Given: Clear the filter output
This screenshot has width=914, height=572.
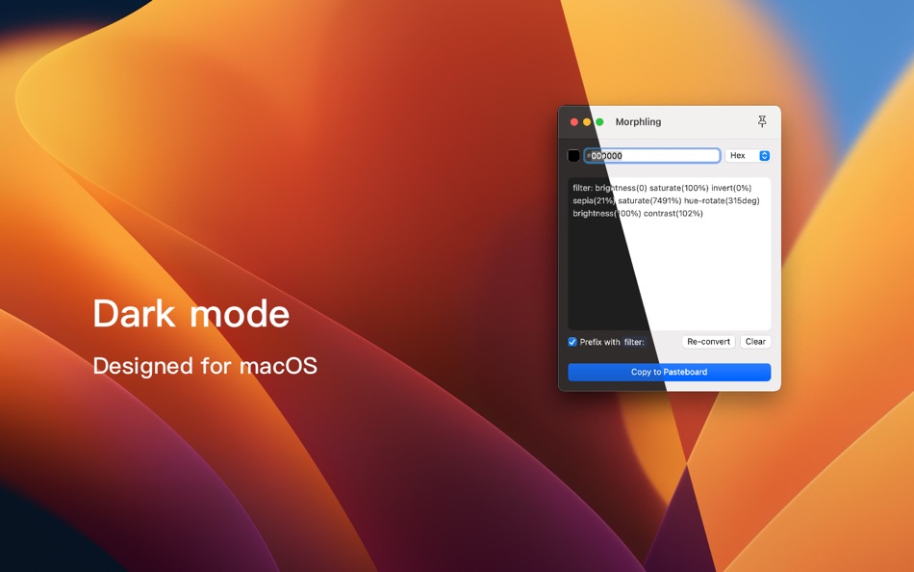Looking at the screenshot, I should 755,342.
